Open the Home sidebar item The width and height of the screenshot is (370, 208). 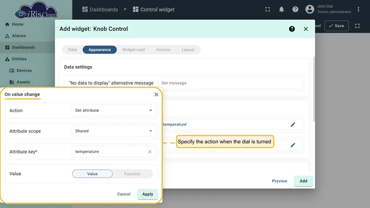coord(14,24)
